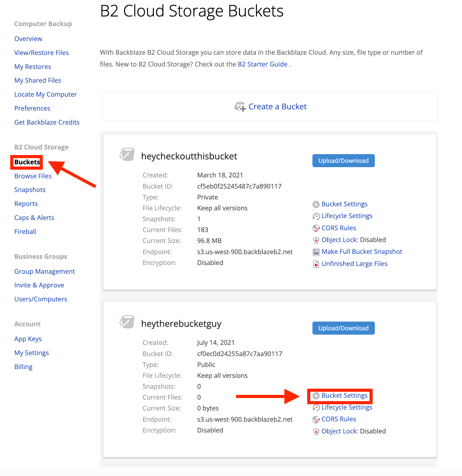The width and height of the screenshot is (462, 476).
Task: Go to Snapshots page
Action: [x=30, y=190]
